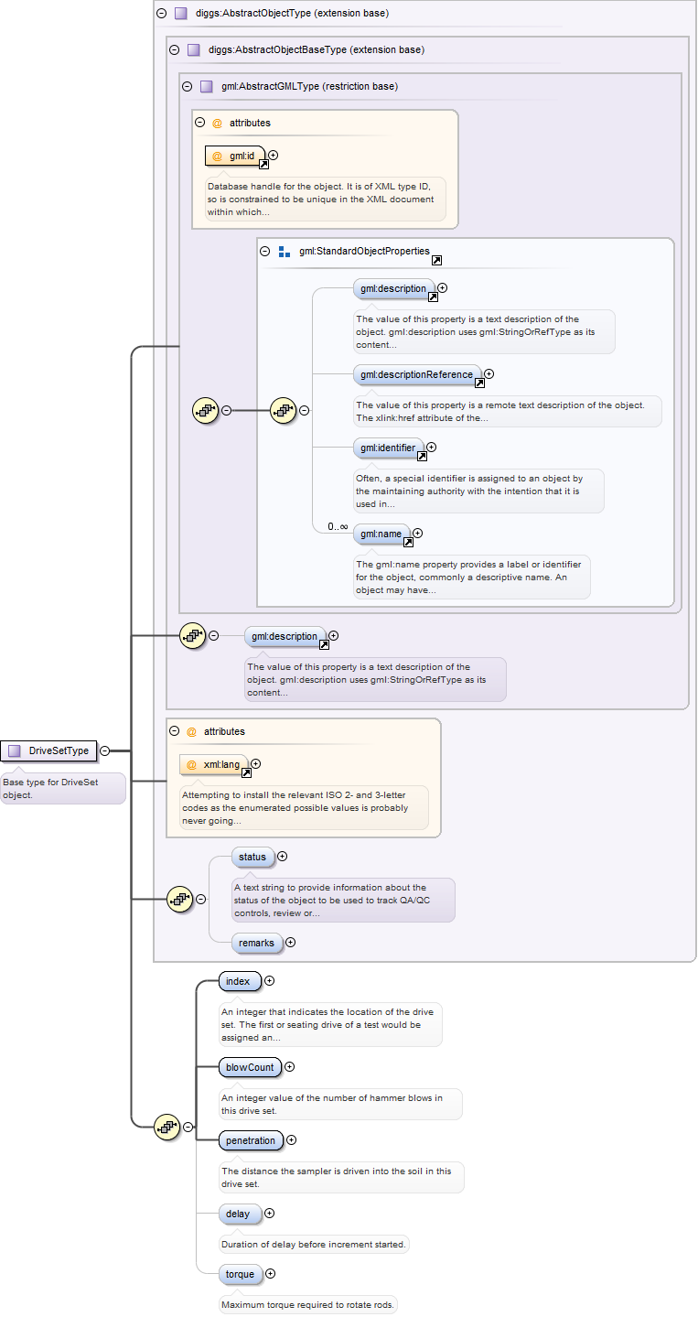Click the gml:StandardObjectProperties blue group icon
The height and width of the screenshot is (1317, 698).
pyautogui.click(x=284, y=251)
